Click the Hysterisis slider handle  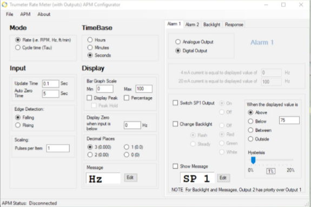click(253, 160)
